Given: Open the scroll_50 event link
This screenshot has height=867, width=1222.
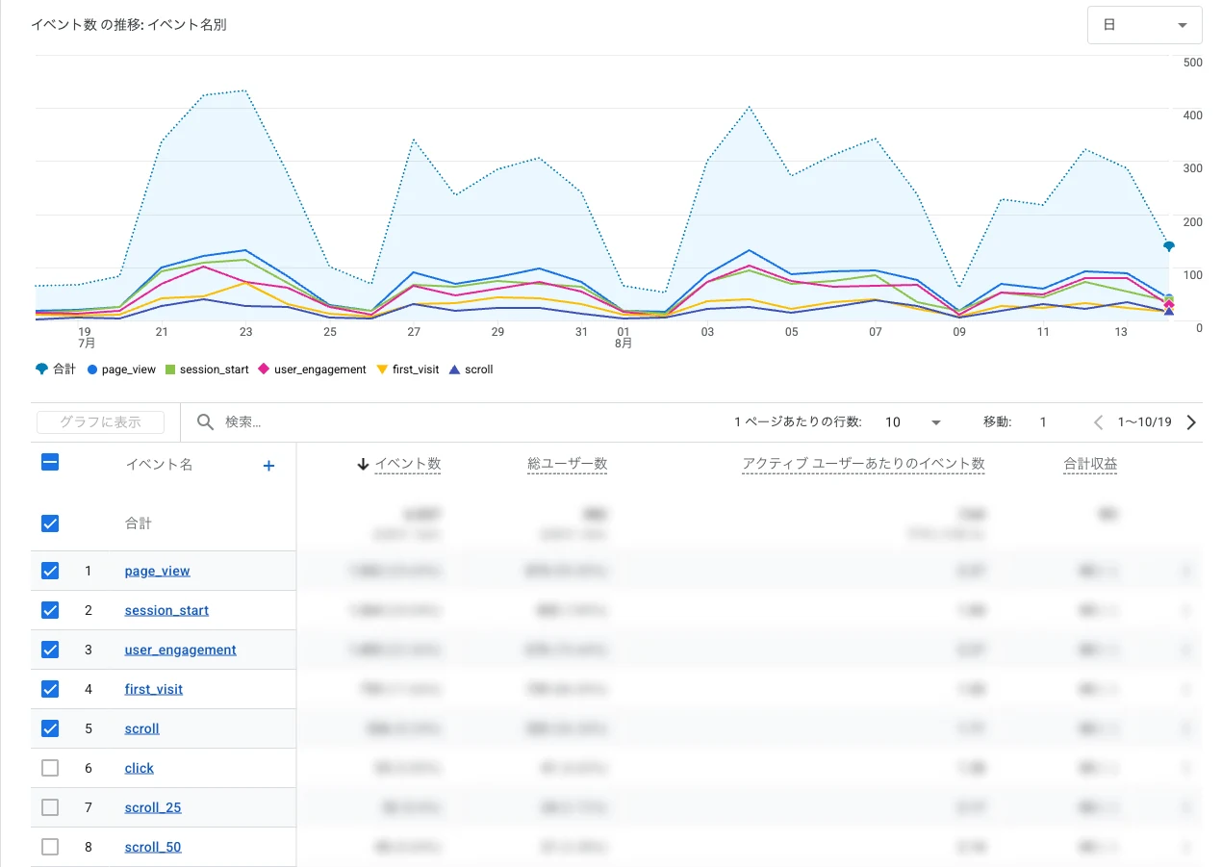Looking at the screenshot, I should click(152, 847).
